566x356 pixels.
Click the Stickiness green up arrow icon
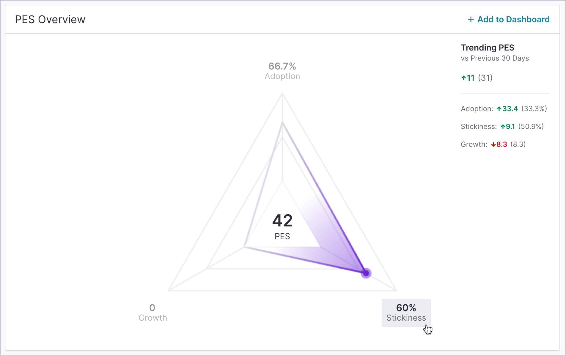coord(503,127)
